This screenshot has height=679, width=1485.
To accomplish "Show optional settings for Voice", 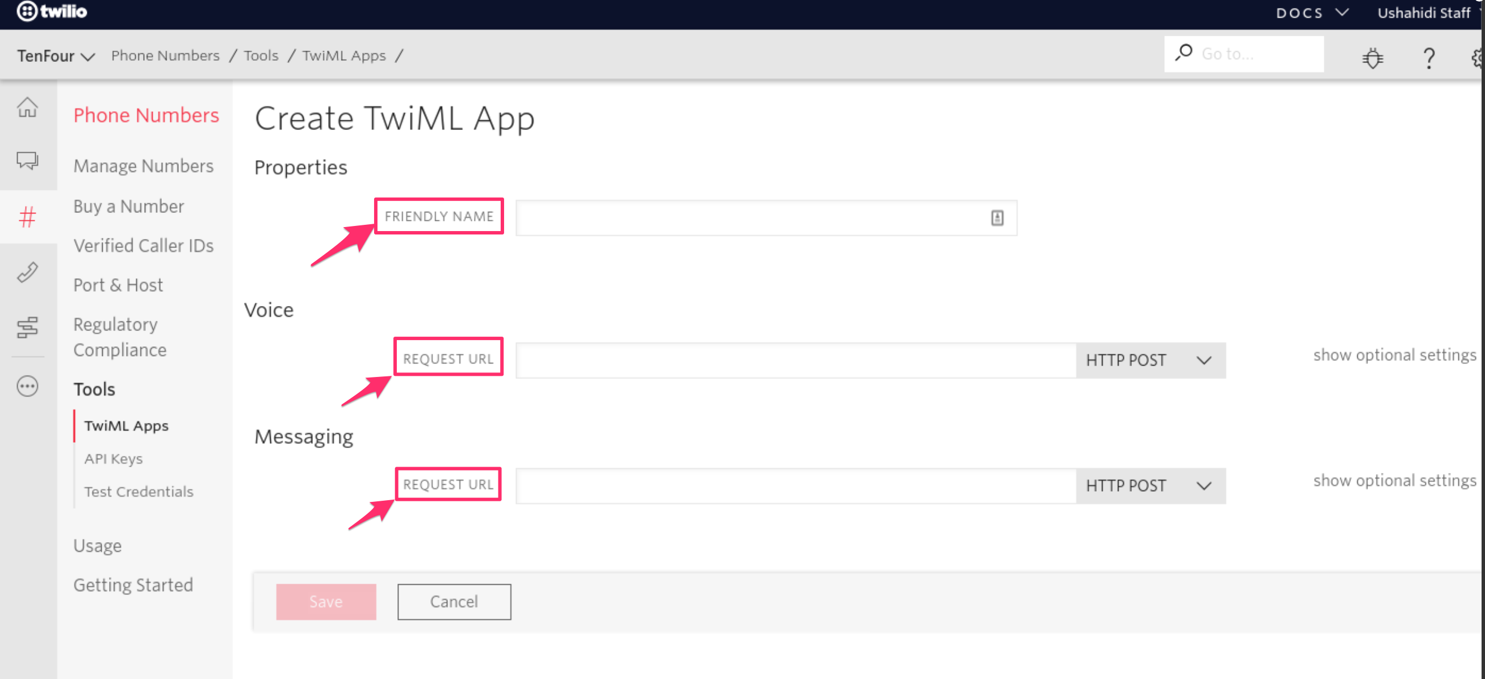I will click(x=1394, y=354).
